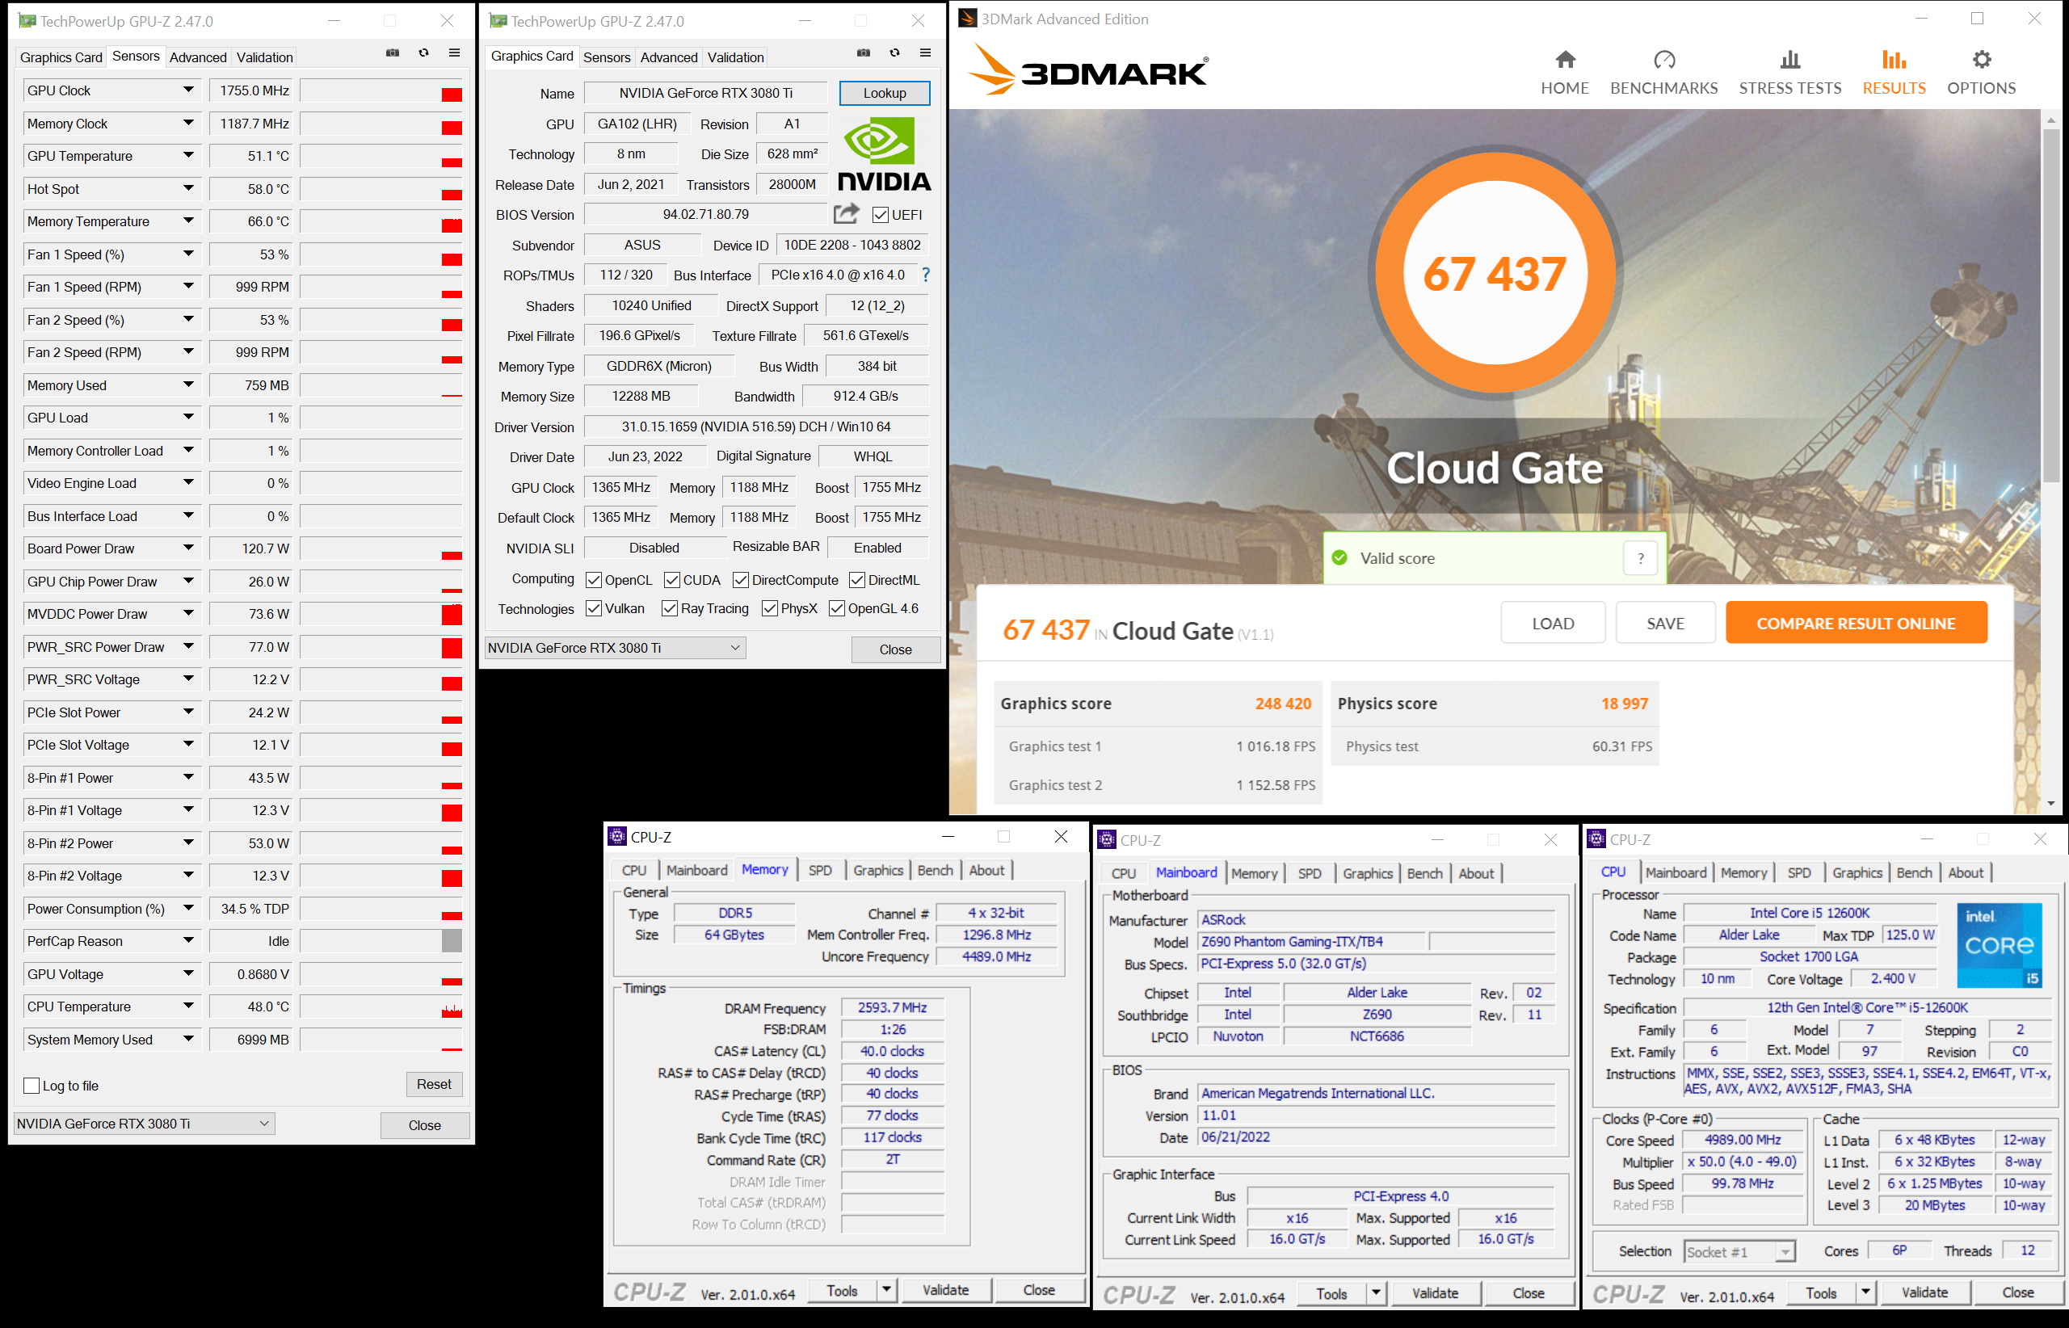The height and width of the screenshot is (1328, 2069).
Task: Click COMPARE RESULT ONLINE button
Action: pyautogui.click(x=1856, y=623)
